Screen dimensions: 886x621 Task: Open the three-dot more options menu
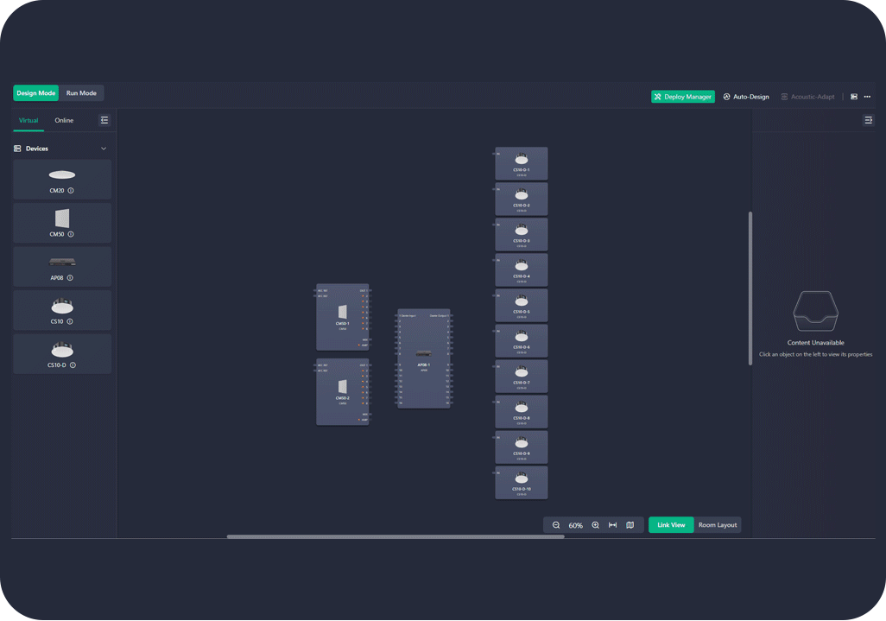867,97
